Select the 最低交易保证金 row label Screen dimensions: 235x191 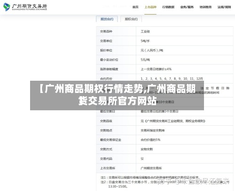(111, 140)
